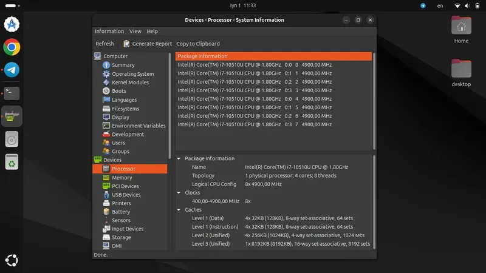
Task: Select the CPU row numbered 7
Action: 273,124
